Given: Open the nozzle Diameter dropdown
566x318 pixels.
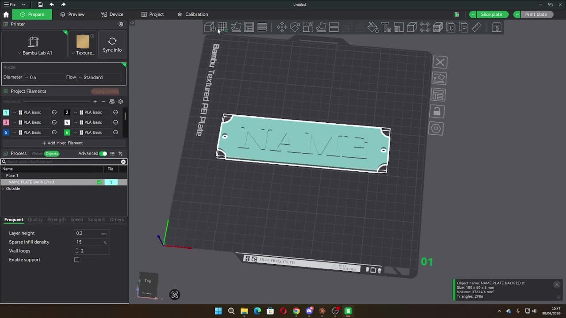Looking at the screenshot, I should [44, 77].
